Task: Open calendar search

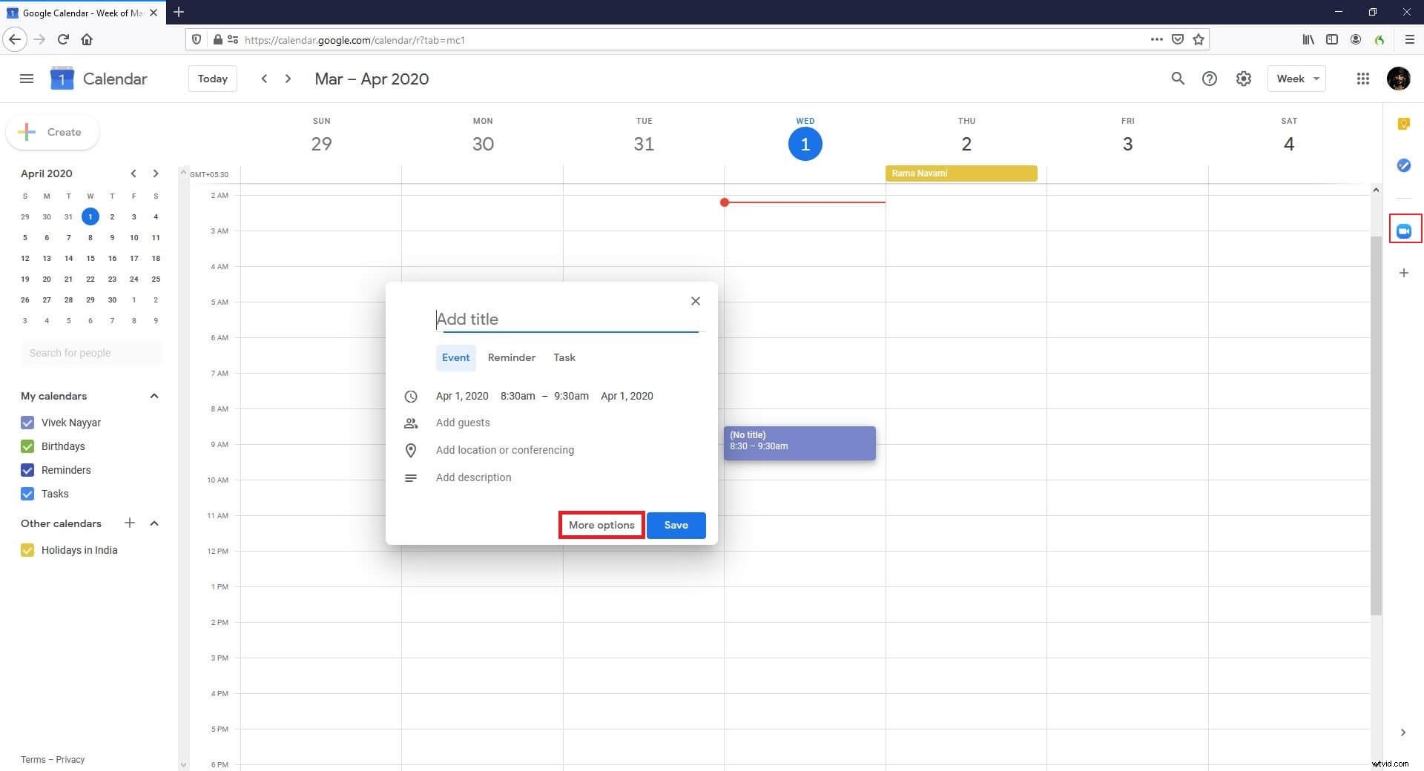Action: pyautogui.click(x=1178, y=79)
